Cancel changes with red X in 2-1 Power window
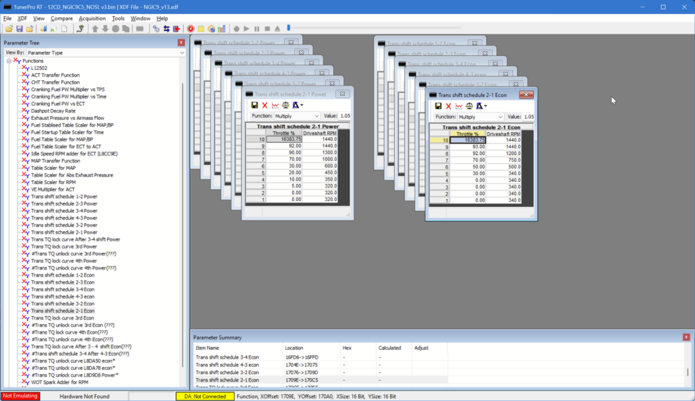The image size is (695, 401). 265,105
